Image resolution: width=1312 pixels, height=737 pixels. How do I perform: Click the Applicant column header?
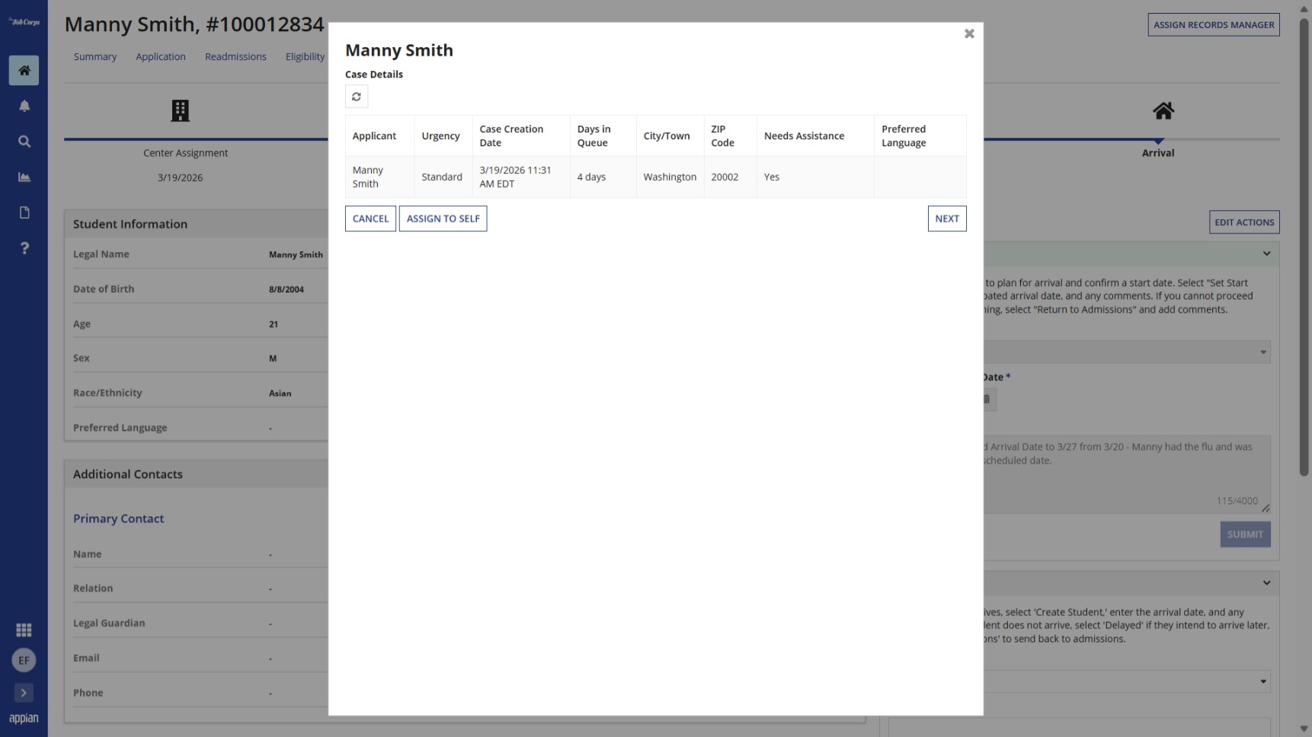[x=374, y=136]
